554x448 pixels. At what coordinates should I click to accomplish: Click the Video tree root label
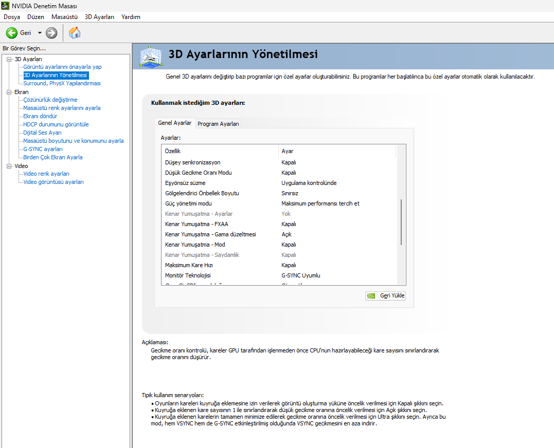click(x=21, y=166)
